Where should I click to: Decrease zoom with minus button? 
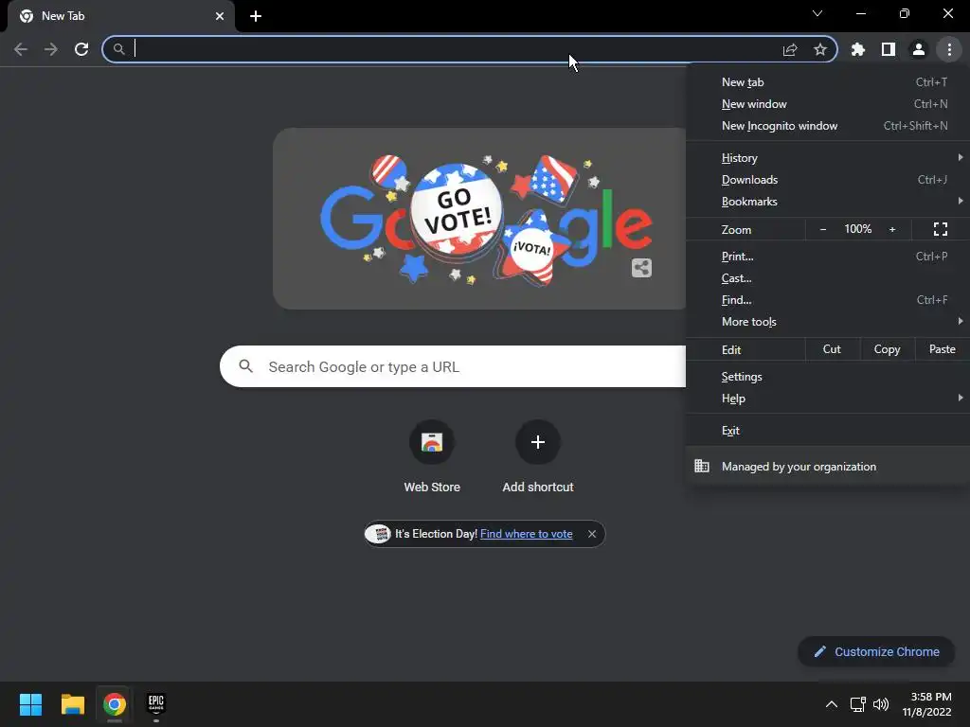(x=823, y=229)
